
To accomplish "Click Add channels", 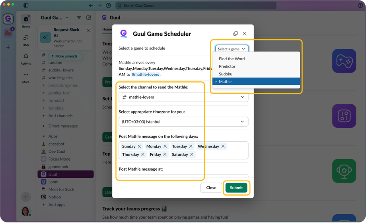I will coord(60,116).
